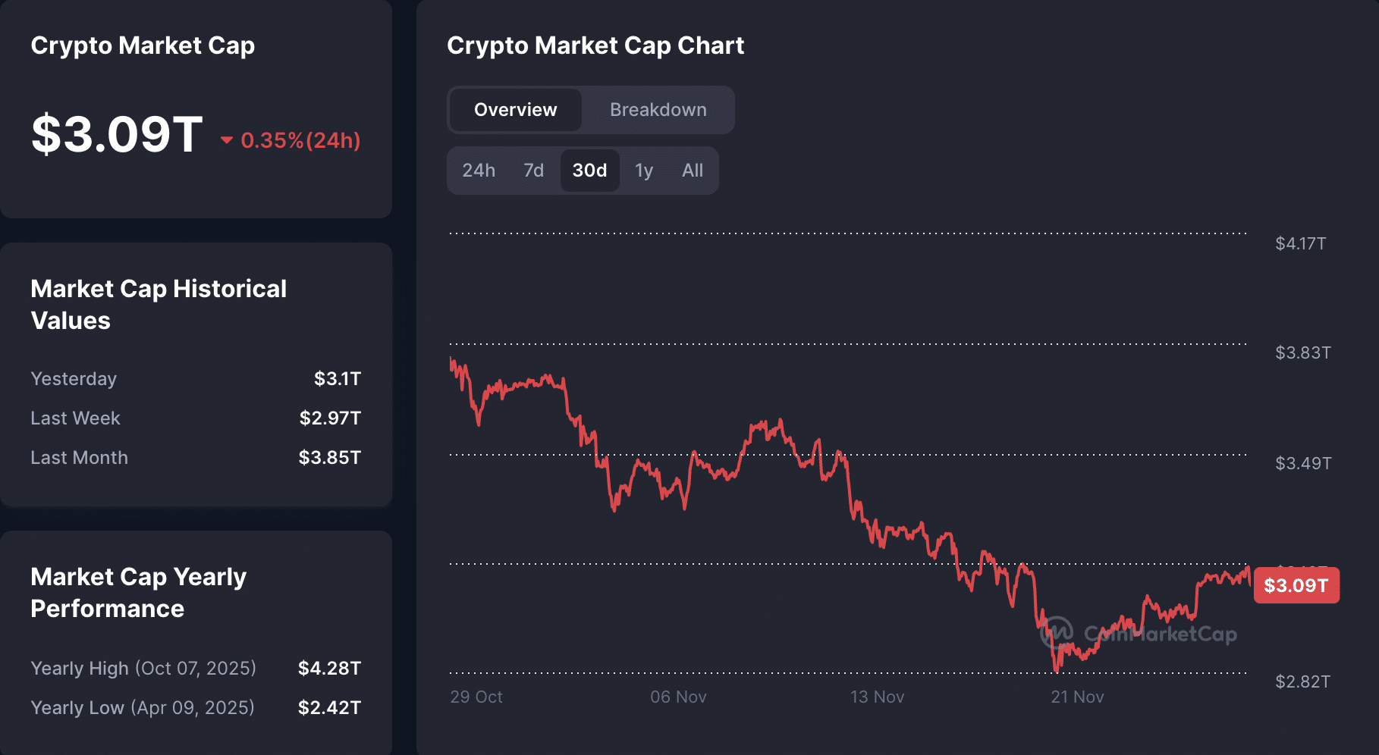
Task: Show the 1y chart range
Action: click(x=644, y=171)
